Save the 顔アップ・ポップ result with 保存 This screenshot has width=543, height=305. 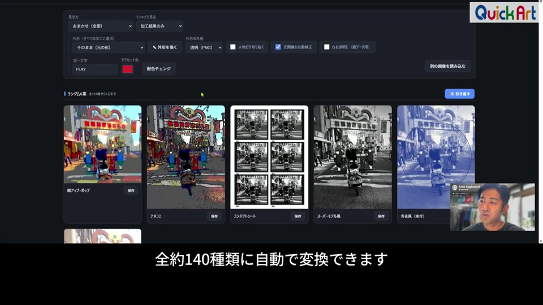coord(131,190)
